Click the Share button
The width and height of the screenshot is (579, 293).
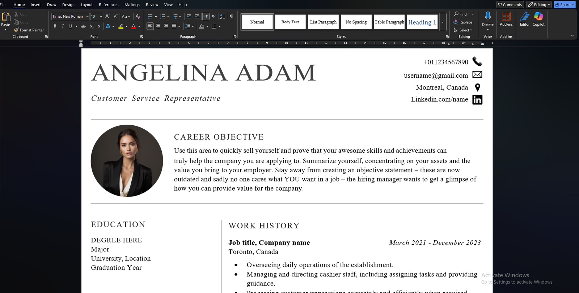tap(563, 5)
